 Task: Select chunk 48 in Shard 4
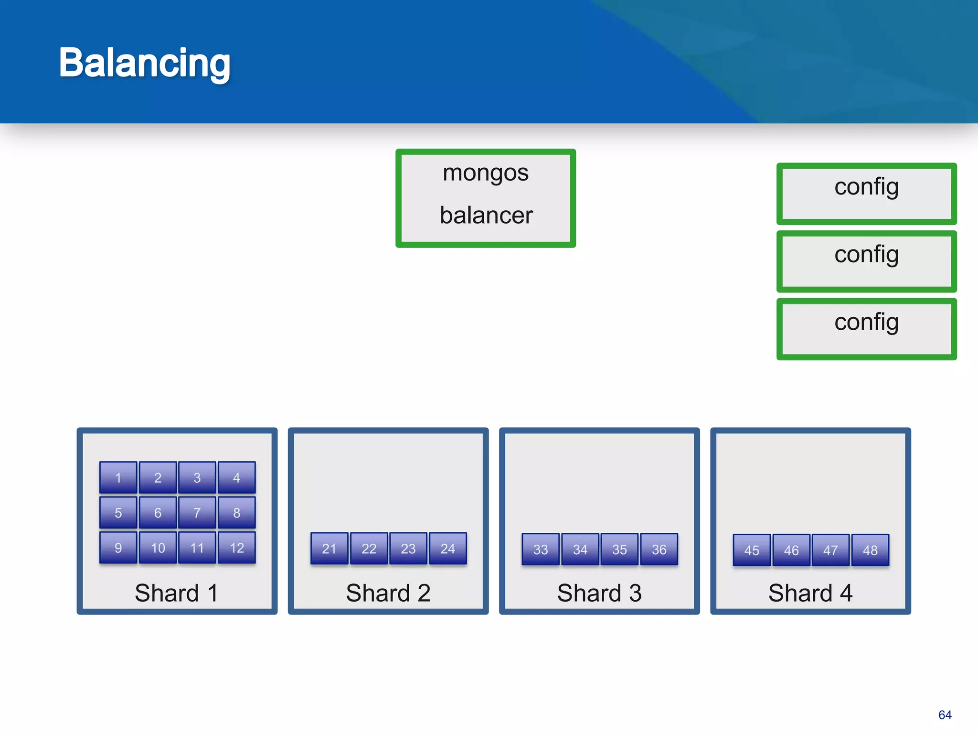870,550
